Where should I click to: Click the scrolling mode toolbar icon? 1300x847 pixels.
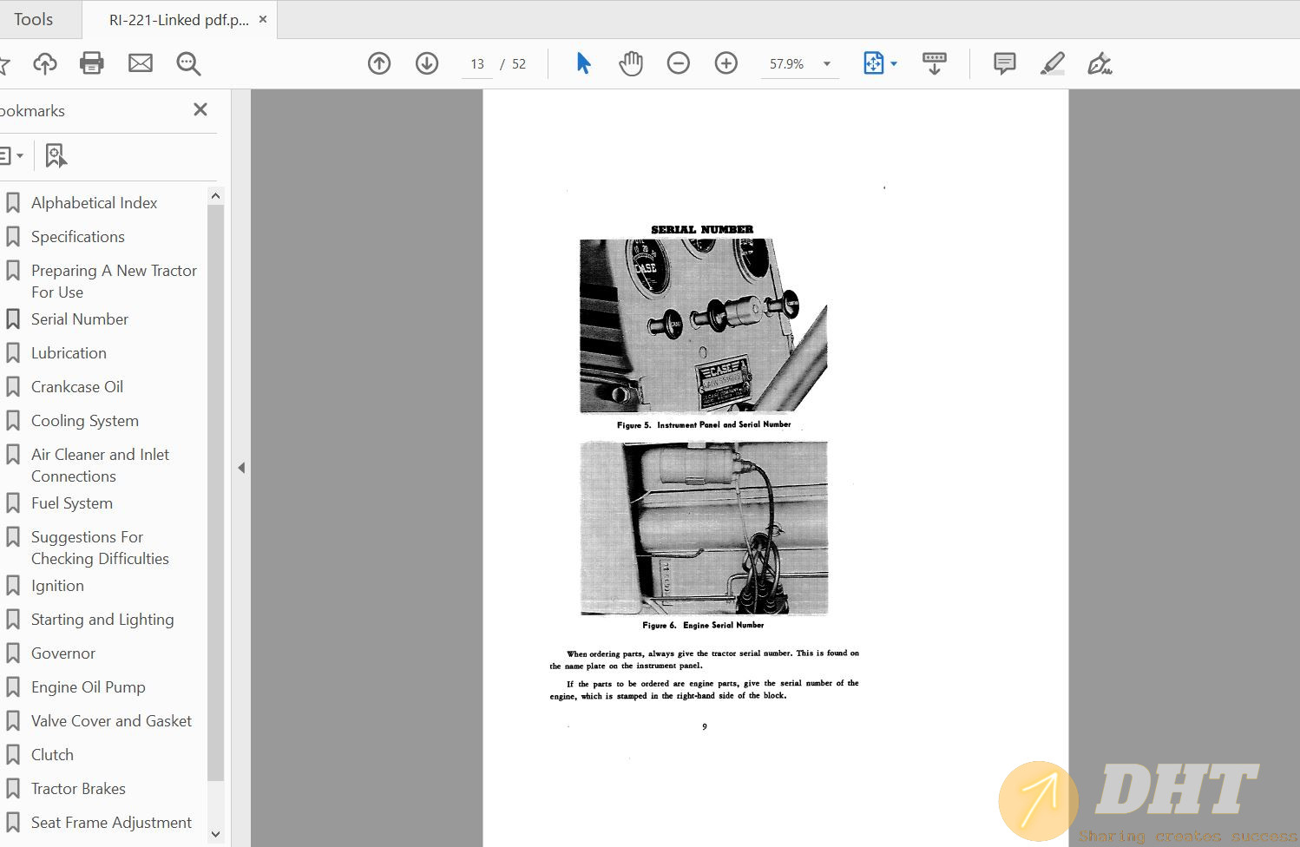point(935,63)
